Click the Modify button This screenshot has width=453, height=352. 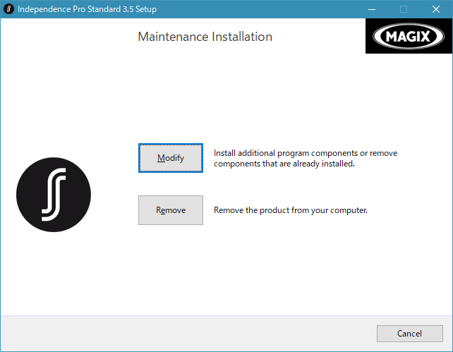click(x=171, y=158)
